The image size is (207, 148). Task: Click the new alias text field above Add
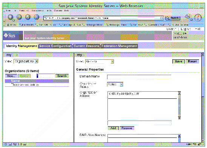[140, 123]
